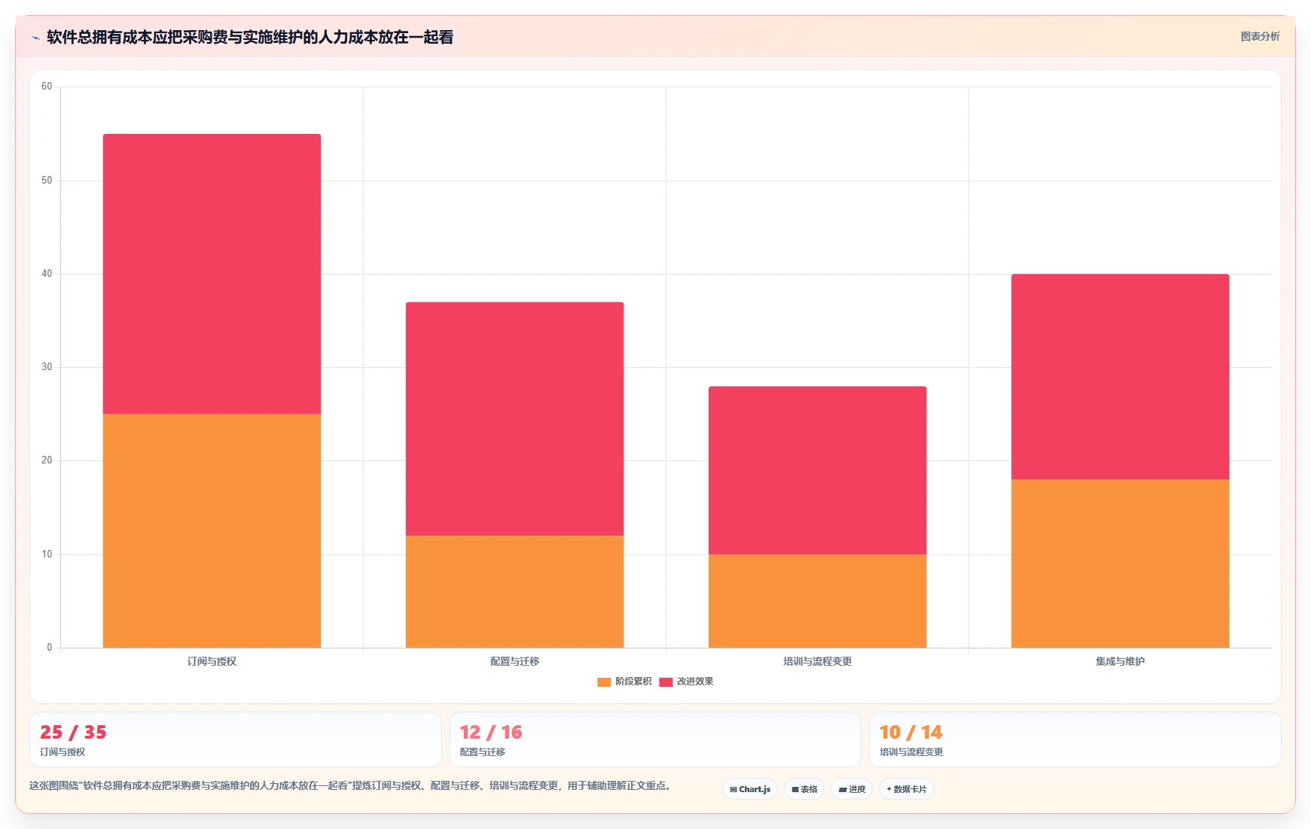This screenshot has width=1311, height=829.
Task: Click the small chart icon before the title
Action: (35, 38)
